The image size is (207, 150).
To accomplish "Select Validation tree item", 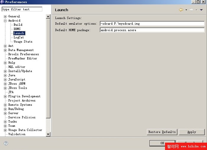I will pos(17,134).
